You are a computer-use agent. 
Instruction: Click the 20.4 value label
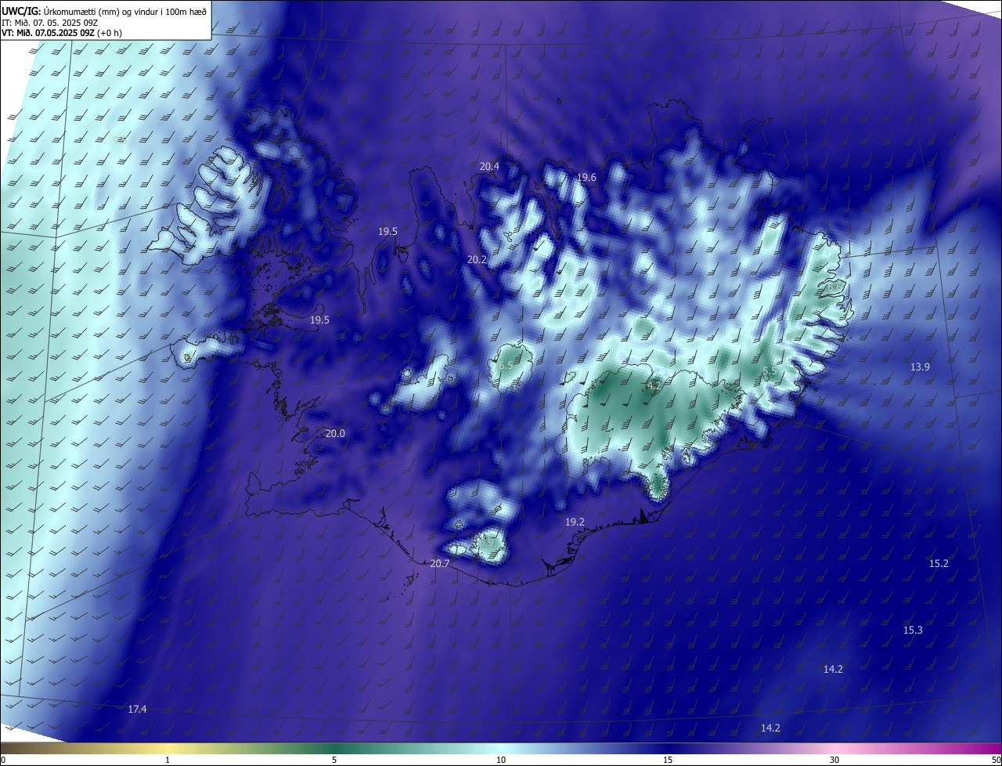coord(489,166)
